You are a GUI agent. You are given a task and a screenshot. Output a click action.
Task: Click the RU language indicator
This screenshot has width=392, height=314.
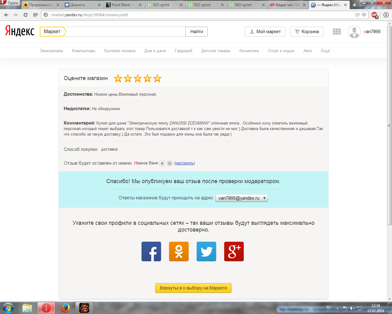329,307
